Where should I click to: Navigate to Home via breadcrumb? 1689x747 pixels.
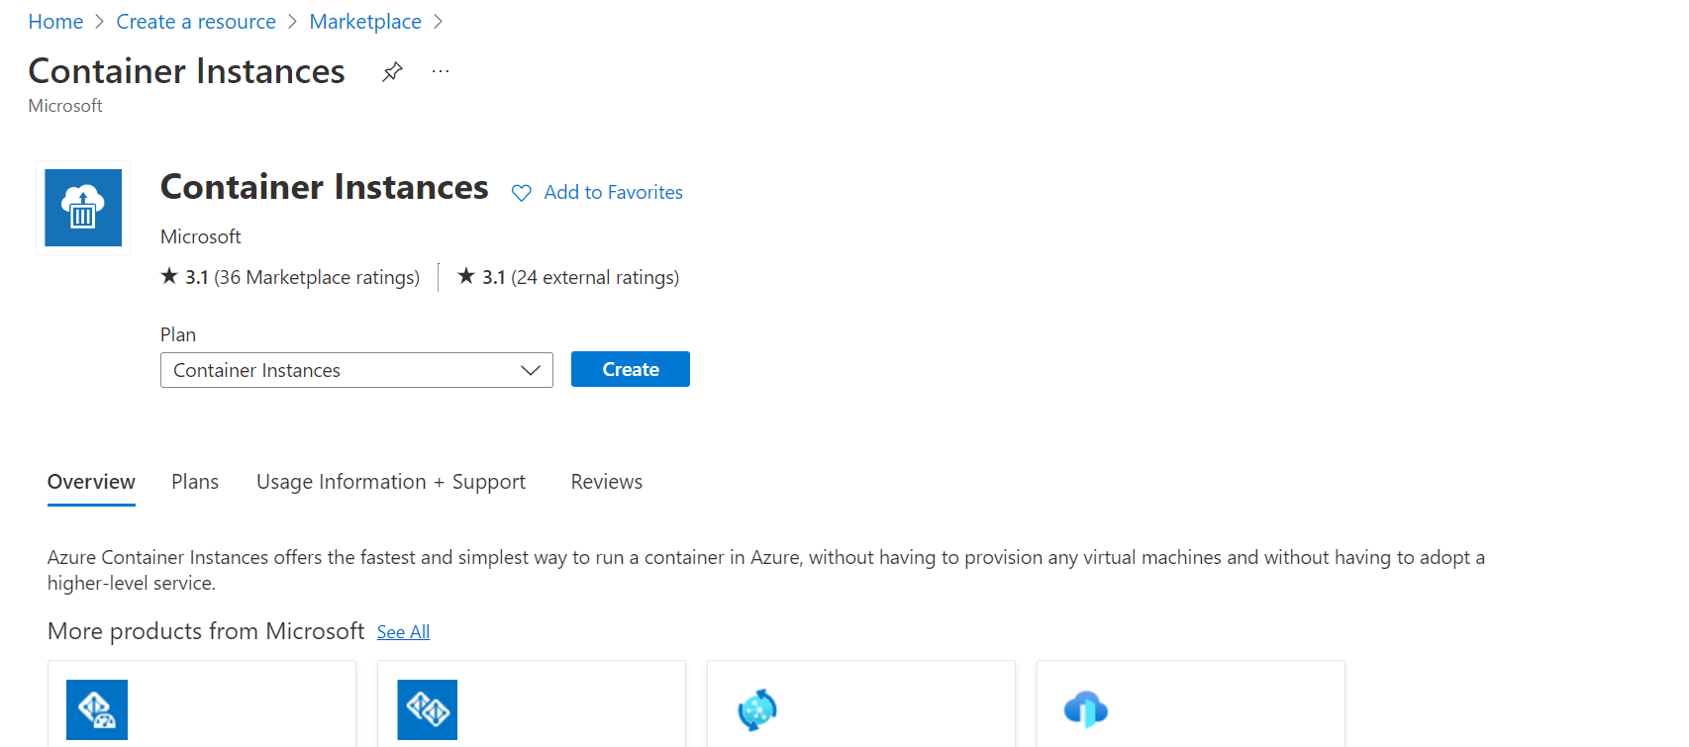pos(55,21)
